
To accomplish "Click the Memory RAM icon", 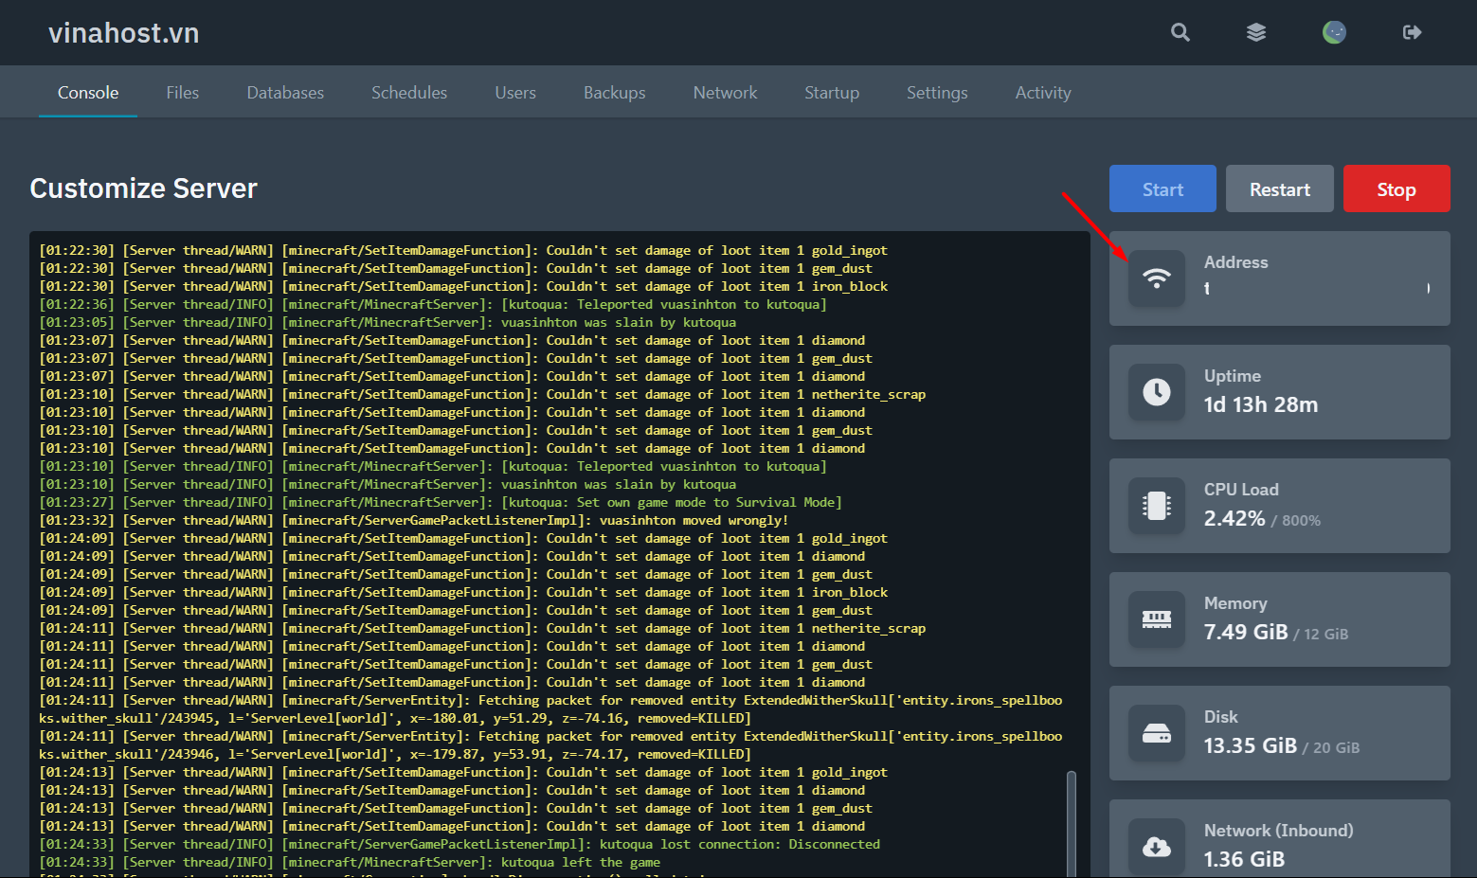I will (1157, 619).
